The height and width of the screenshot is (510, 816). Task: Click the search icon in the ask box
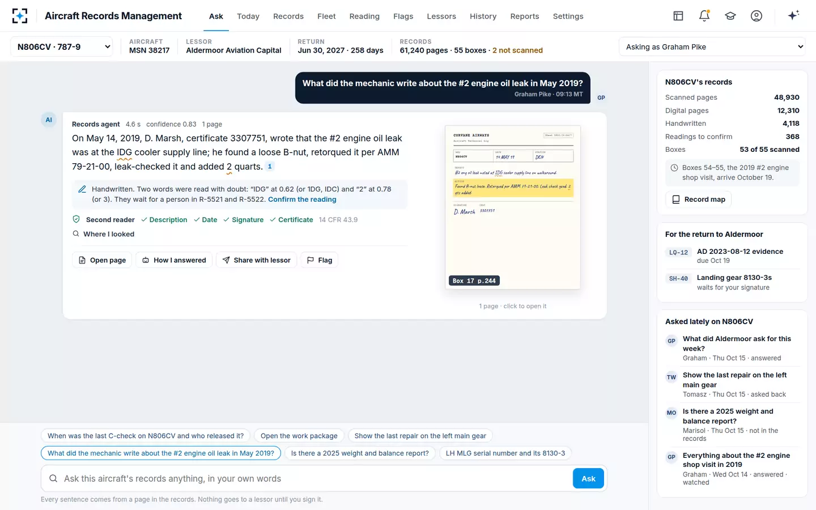53,478
